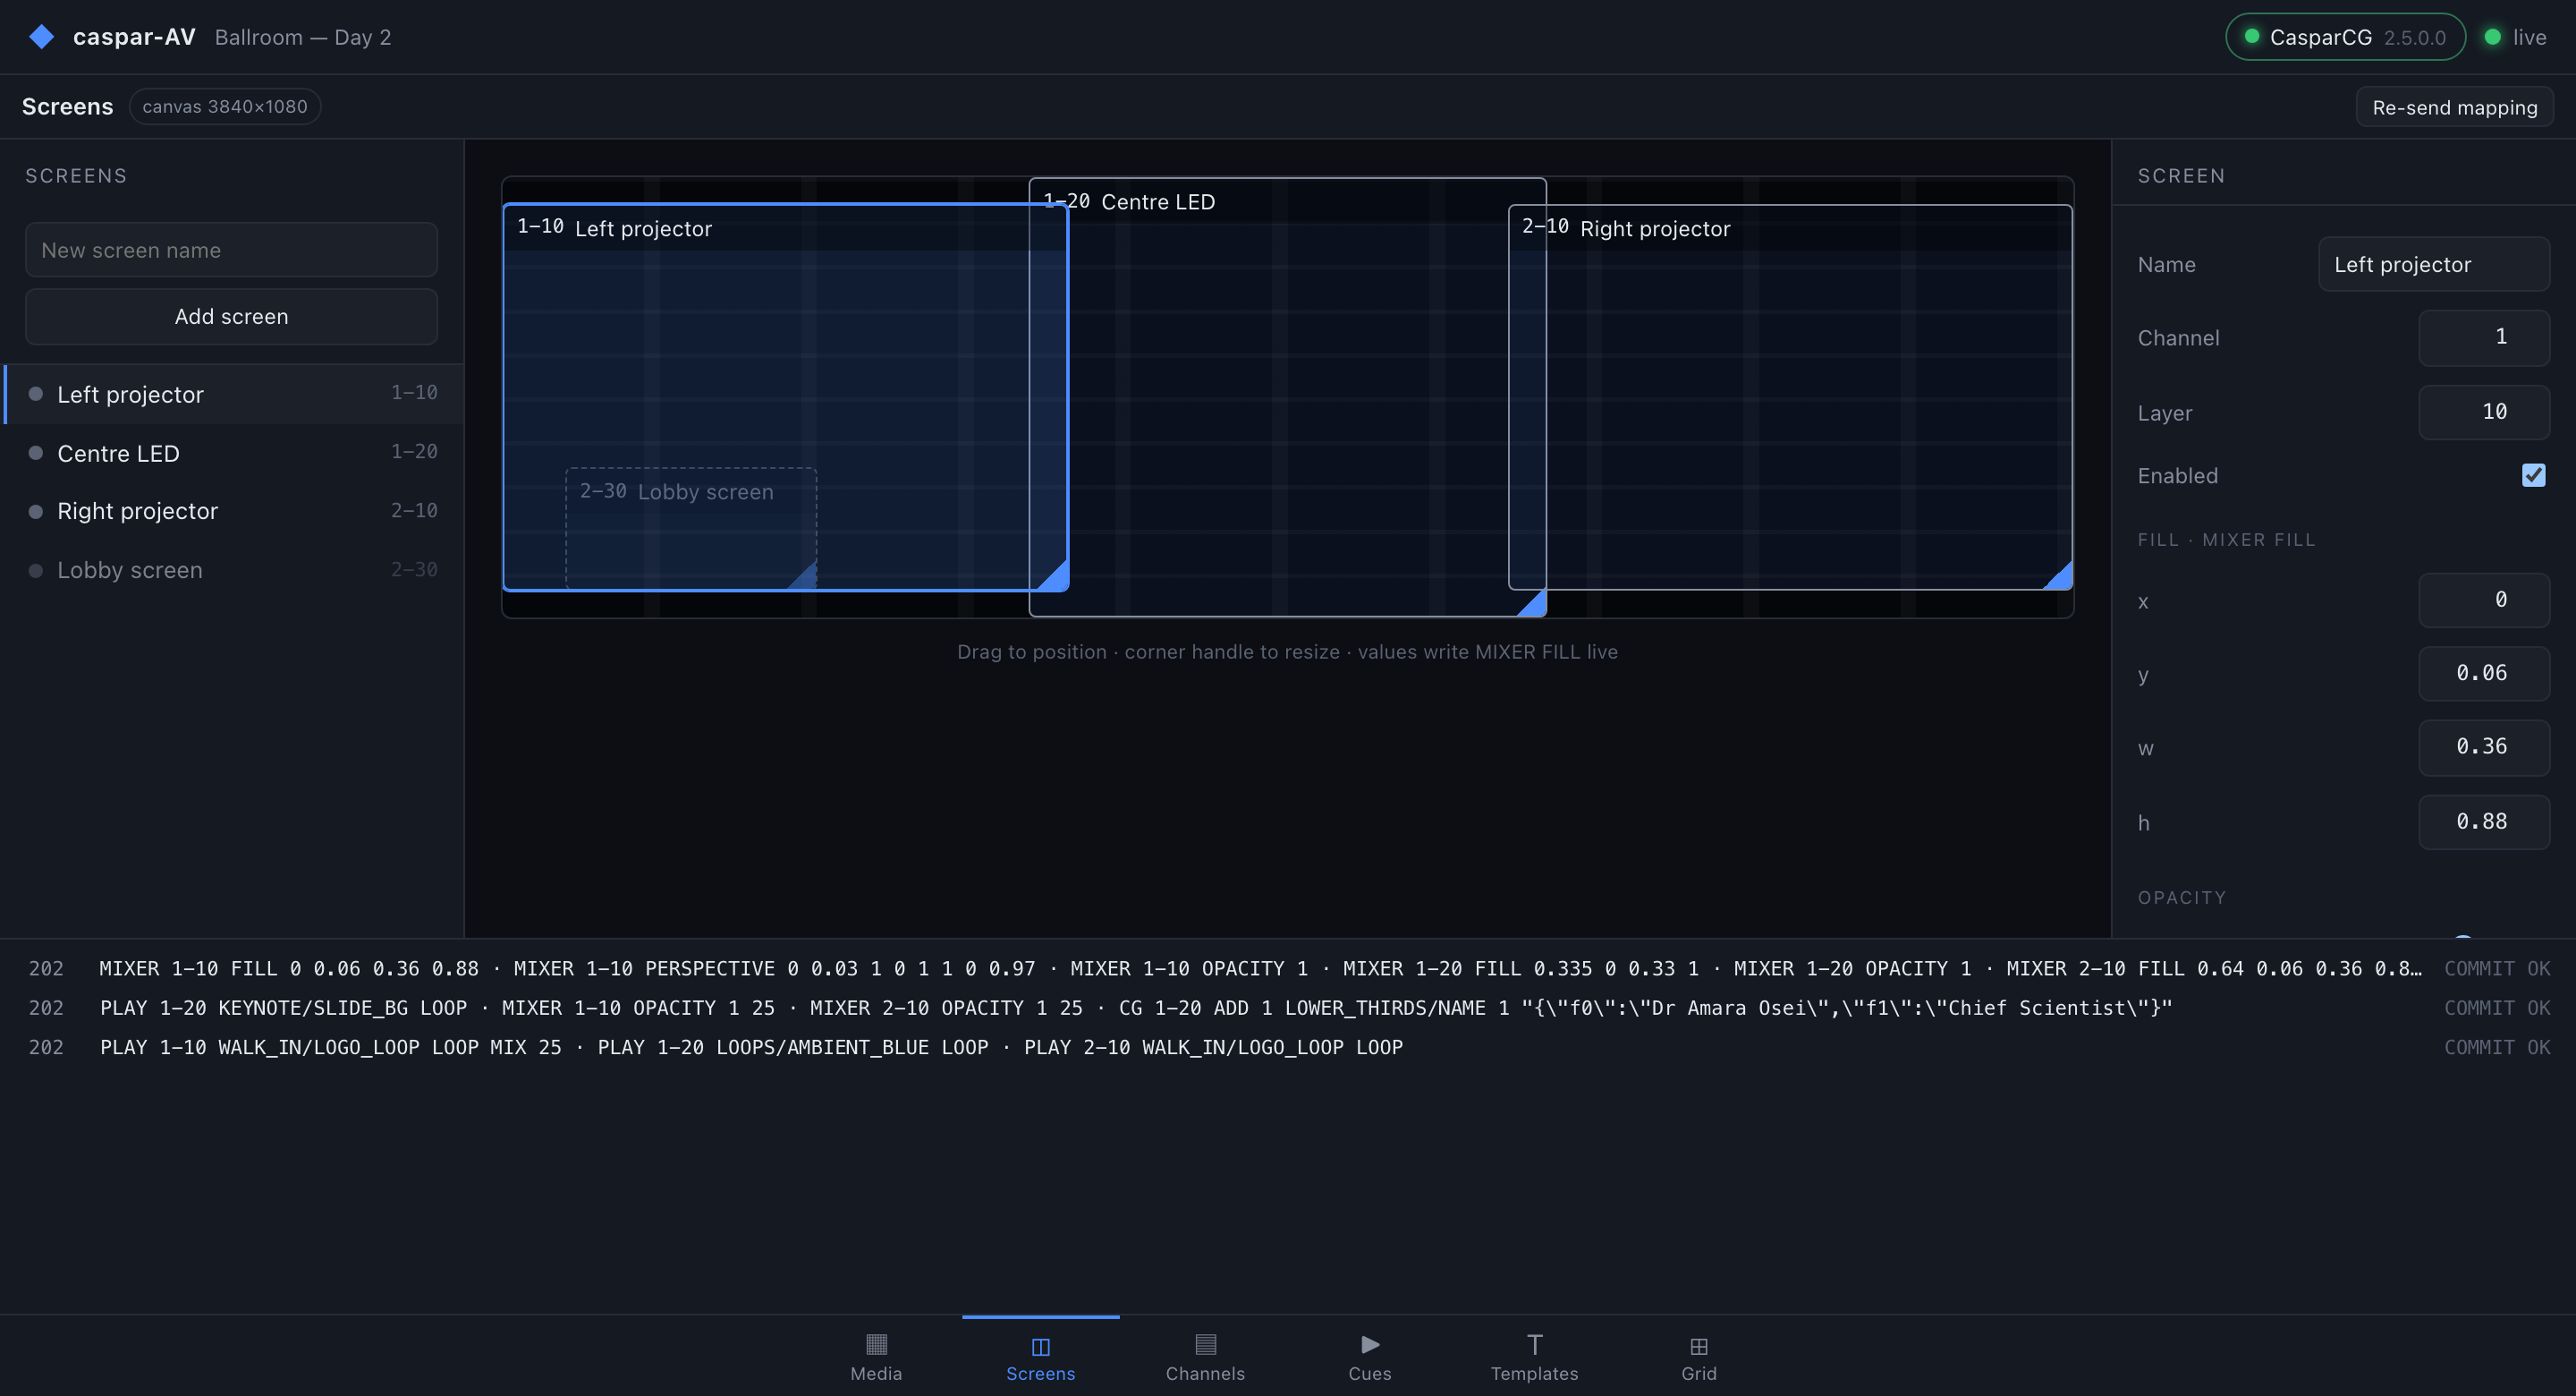Click the caspar-AV diamond logo icon
This screenshot has width=2576, height=1396.
coord(41,37)
